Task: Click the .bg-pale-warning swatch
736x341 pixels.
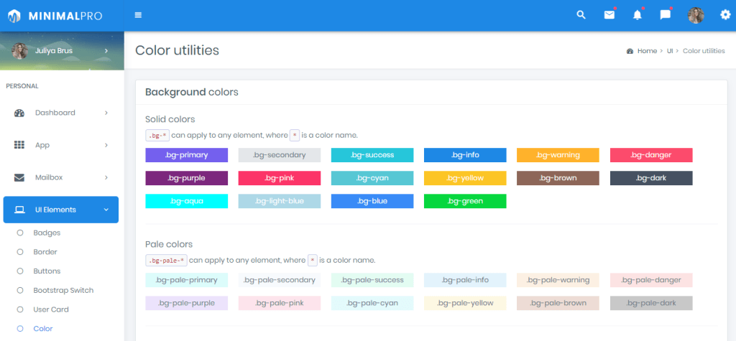Action: tap(558, 280)
